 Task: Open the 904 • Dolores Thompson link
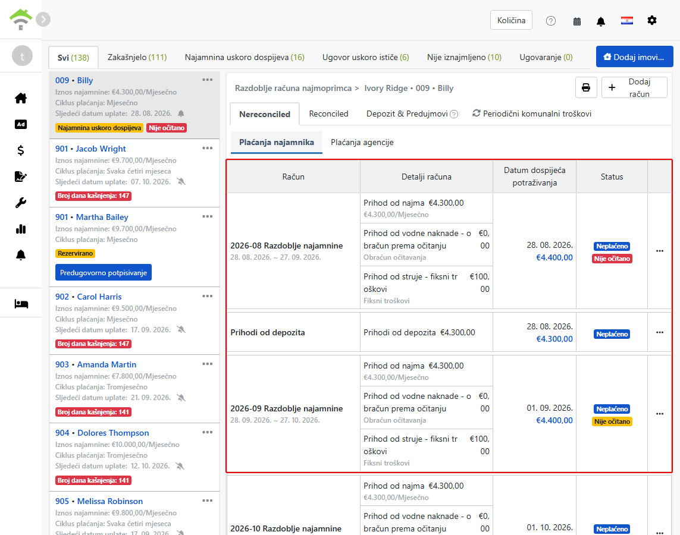(x=102, y=433)
